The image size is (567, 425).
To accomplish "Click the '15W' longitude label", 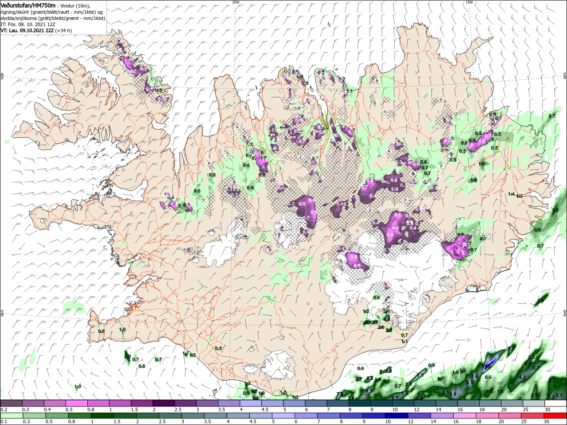I will pos(469,2).
